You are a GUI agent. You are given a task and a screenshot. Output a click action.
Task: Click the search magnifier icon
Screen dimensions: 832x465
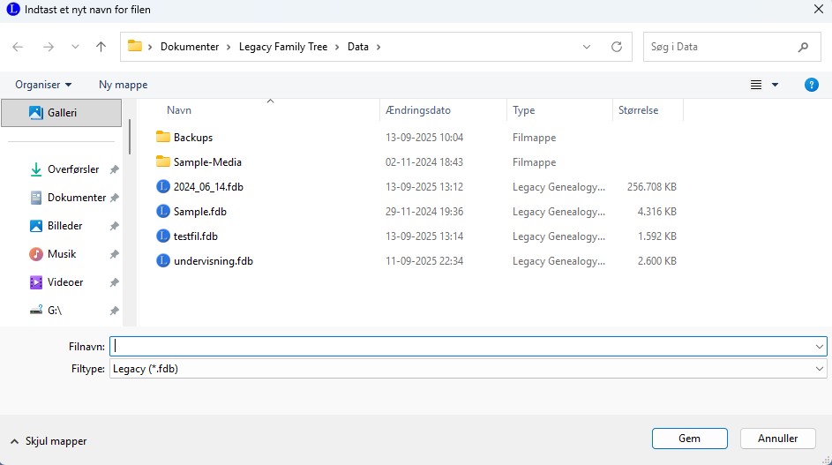tap(803, 47)
